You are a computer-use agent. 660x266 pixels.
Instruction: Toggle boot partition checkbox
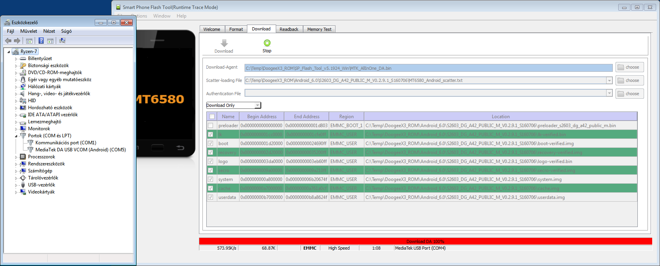(211, 144)
